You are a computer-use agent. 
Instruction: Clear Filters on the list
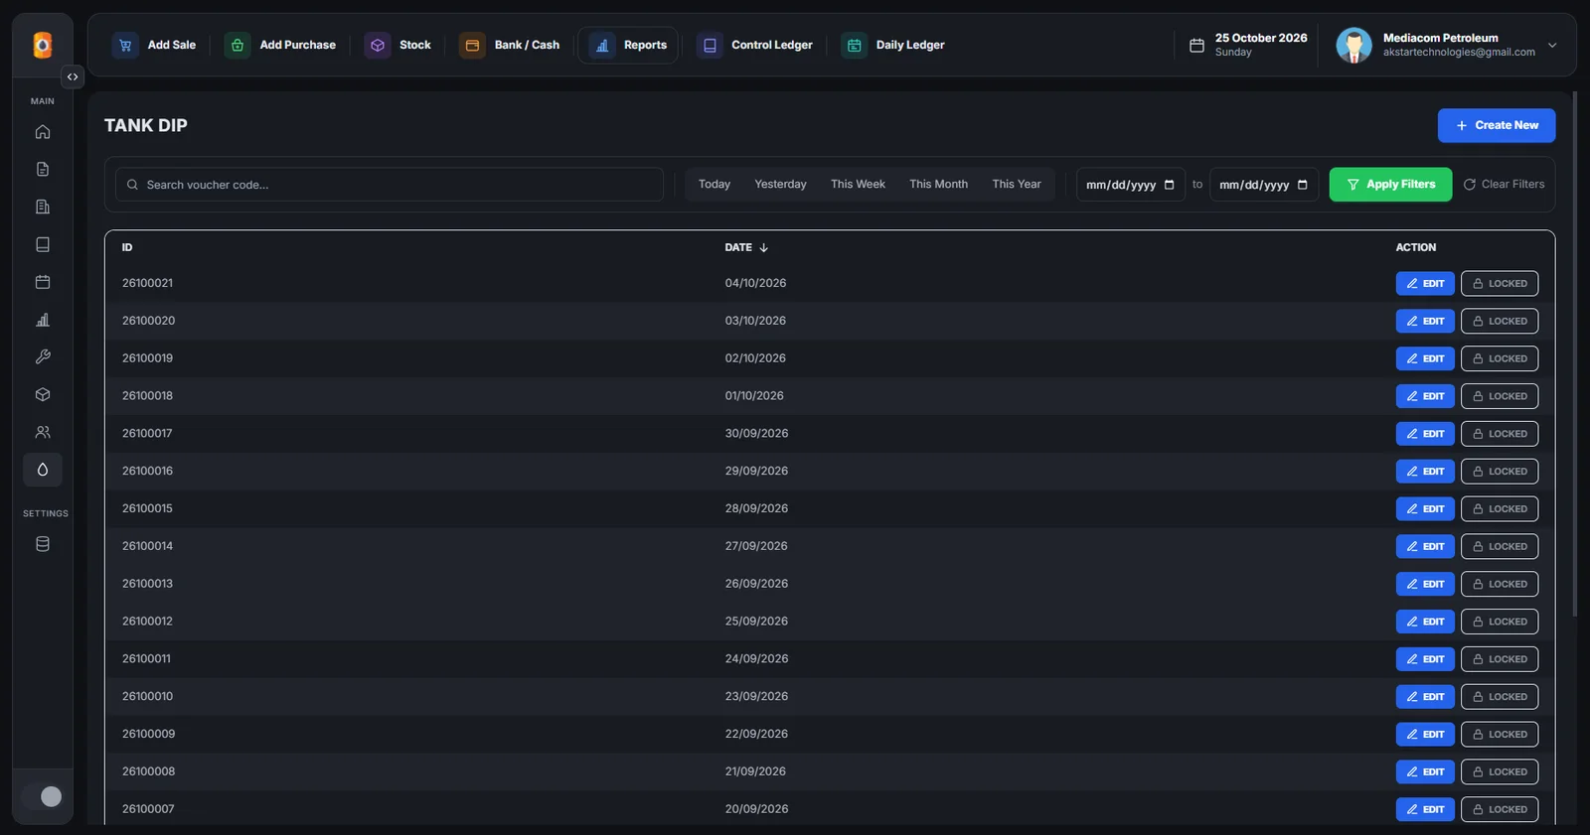click(1504, 185)
